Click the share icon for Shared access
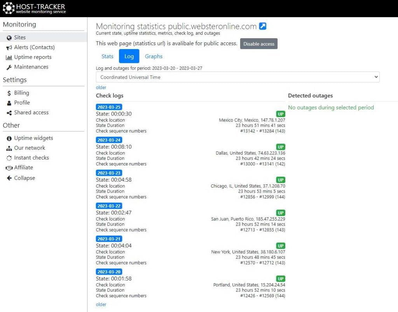The height and width of the screenshot is (312, 398). click(x=9, y=113)
